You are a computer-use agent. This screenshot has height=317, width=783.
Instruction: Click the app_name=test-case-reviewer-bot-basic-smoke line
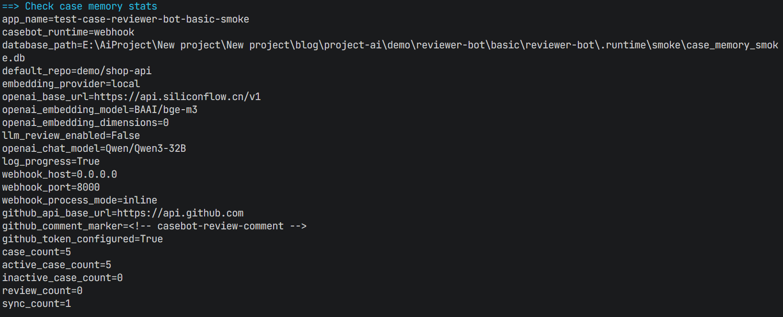[126, 19]
